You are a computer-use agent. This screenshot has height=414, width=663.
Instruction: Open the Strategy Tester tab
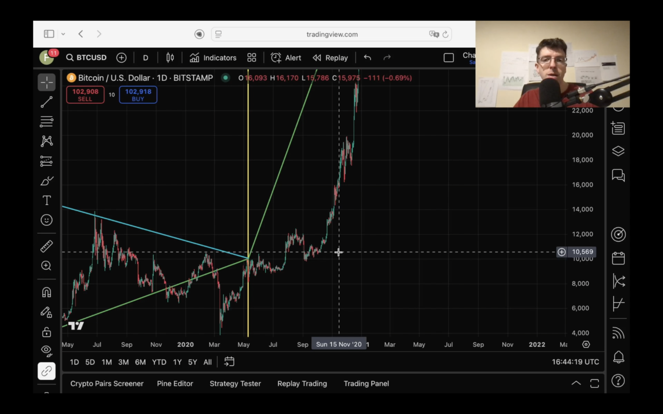coord(235,384)
